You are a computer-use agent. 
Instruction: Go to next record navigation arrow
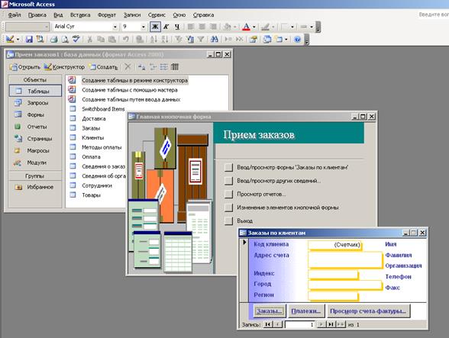[321, 324]
